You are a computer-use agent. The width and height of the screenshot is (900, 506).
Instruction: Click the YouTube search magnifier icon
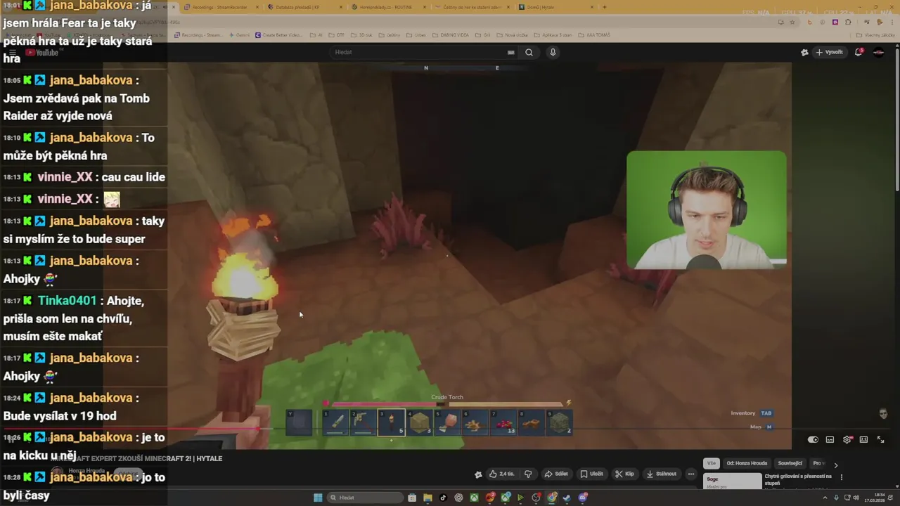[529, 52]
